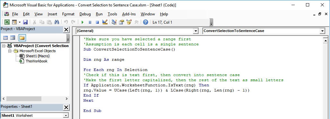Restore the inner Sheet1 code window
330x119 pixels.
[320, 14]
